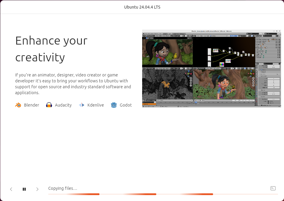Click the Blender label text
Image resolution: width=284 pixels, height=201 pixels.
click(x=32, y=105)
